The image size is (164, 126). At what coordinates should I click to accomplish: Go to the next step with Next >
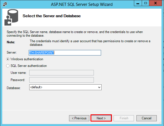(x=101, y=118)
